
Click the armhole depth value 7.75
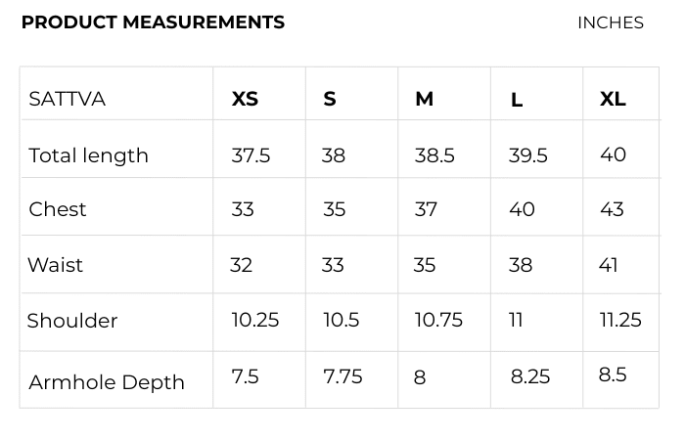[x=342, y=376]
